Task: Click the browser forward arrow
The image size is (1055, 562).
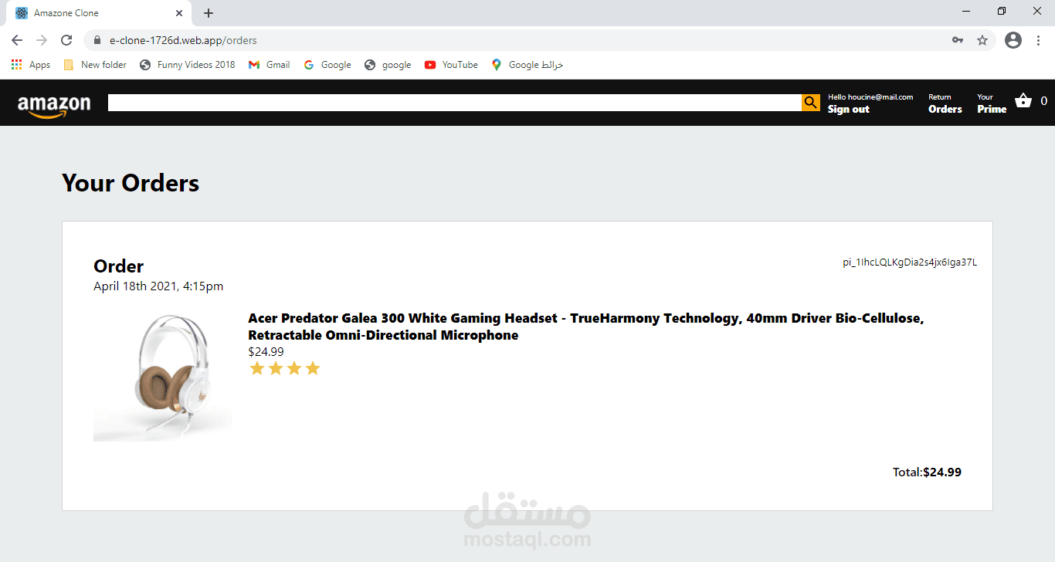Action: [42, 40]
